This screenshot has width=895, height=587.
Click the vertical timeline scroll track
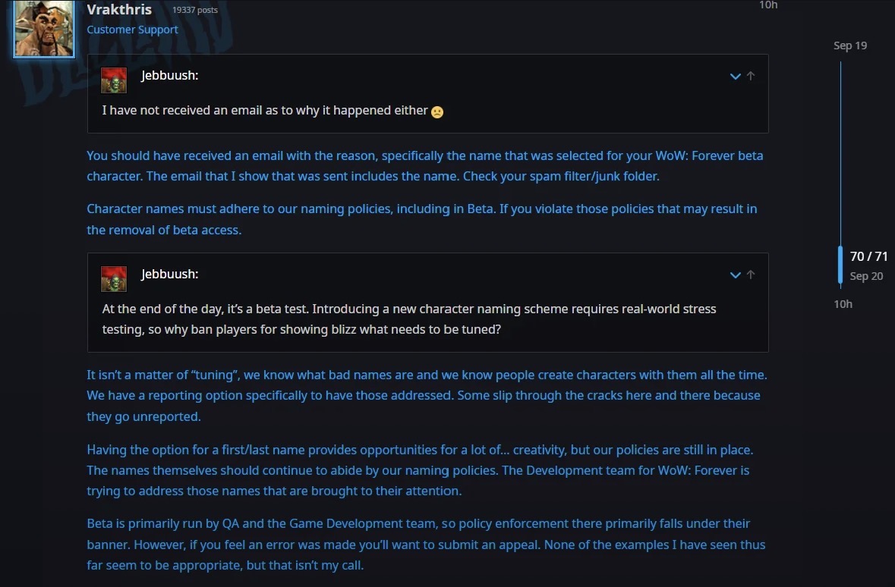pyautogui.click(x=840, y=154)
